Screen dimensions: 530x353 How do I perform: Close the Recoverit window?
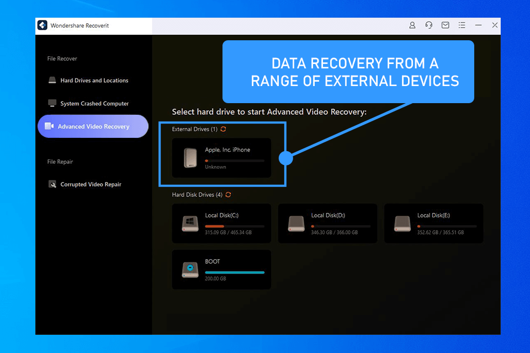pyautogui.click(x=495, y=25)
